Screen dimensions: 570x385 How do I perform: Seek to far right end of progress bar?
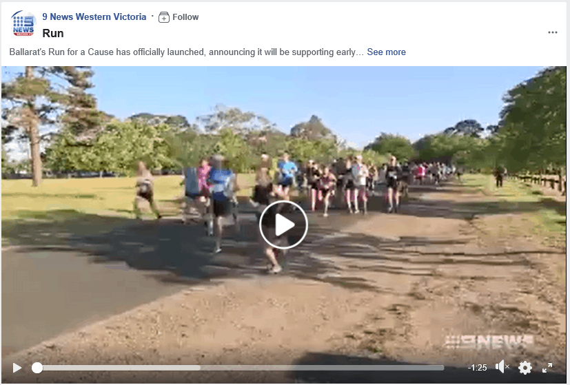(442, 368)
